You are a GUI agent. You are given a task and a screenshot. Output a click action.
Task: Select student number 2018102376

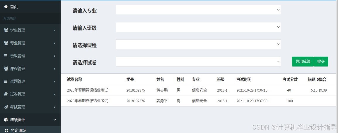(x=136, y=101)
